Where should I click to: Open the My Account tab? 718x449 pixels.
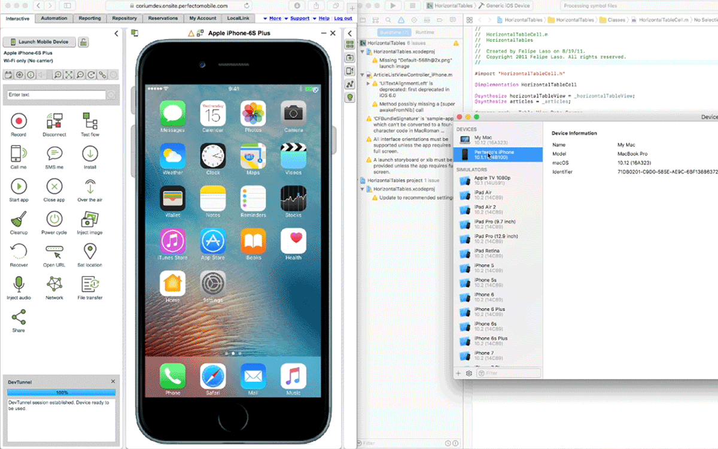[203, 19]
